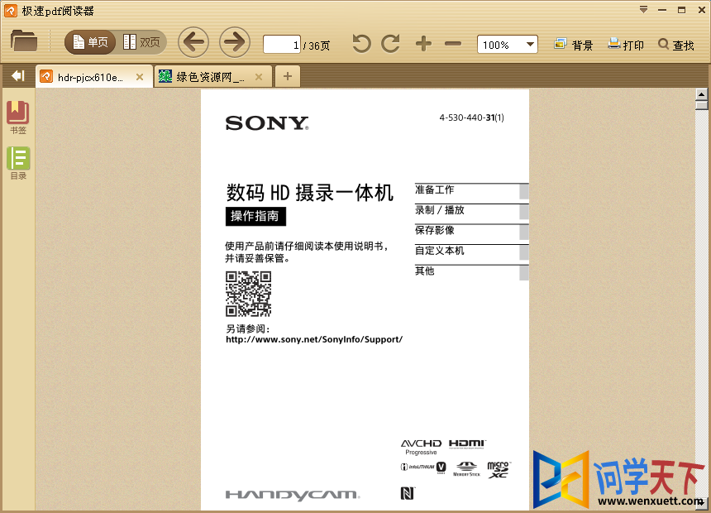Switch to single page view (单页)
The width and height of the screenshot is (711, 513).
pyautogui.click(x=90, y=42)
